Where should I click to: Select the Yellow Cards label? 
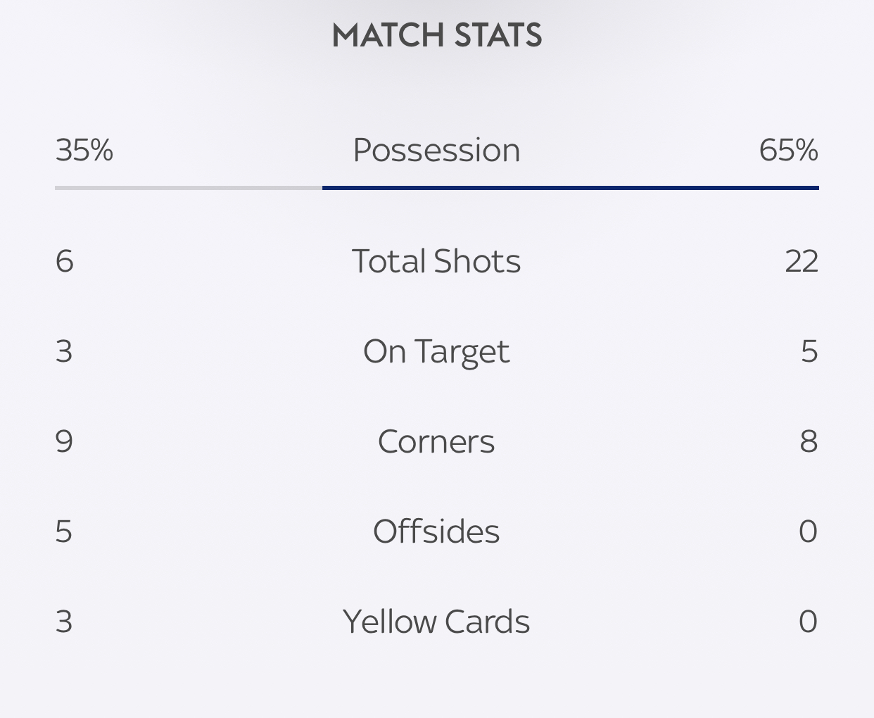[436, 622]
